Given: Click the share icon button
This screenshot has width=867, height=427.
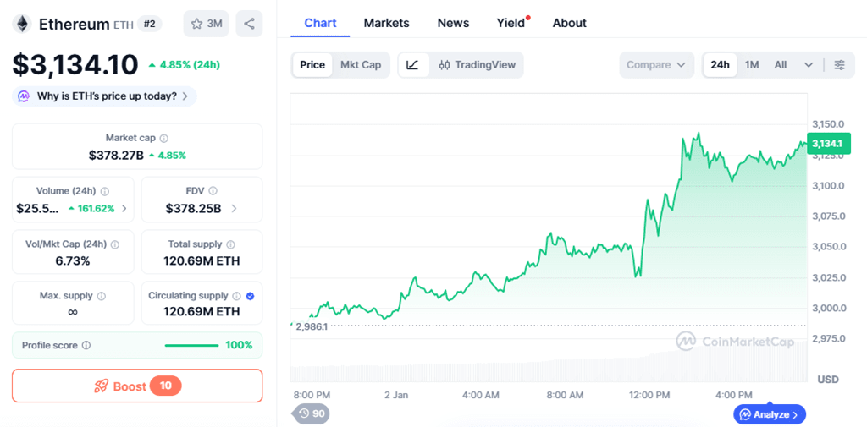Looking at the screenshot, I should [x=250, y=24].
